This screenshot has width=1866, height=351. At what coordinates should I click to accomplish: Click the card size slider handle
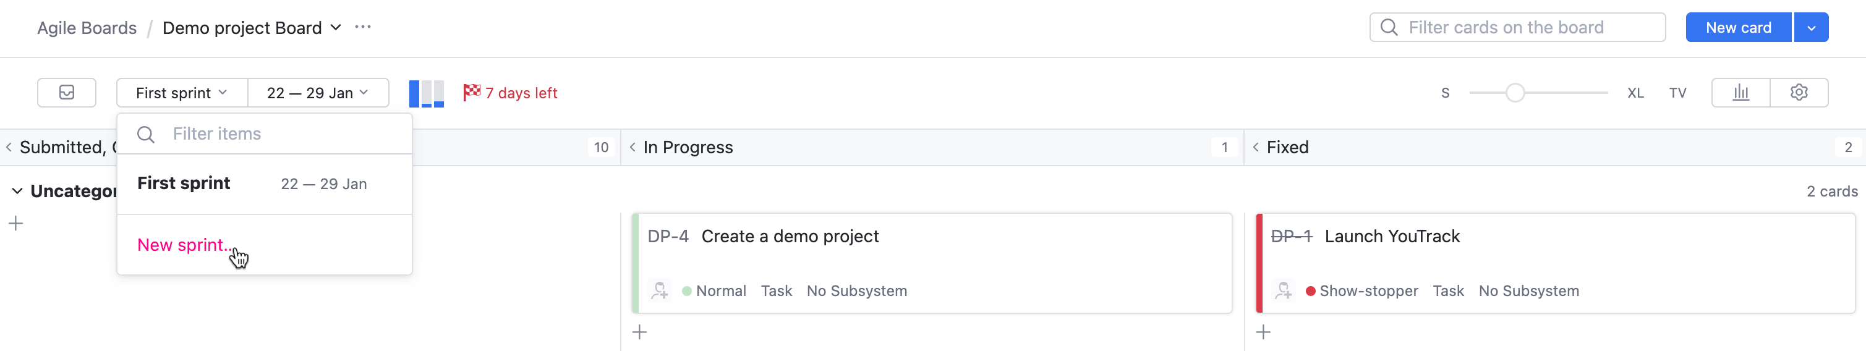pos(1515,93)
